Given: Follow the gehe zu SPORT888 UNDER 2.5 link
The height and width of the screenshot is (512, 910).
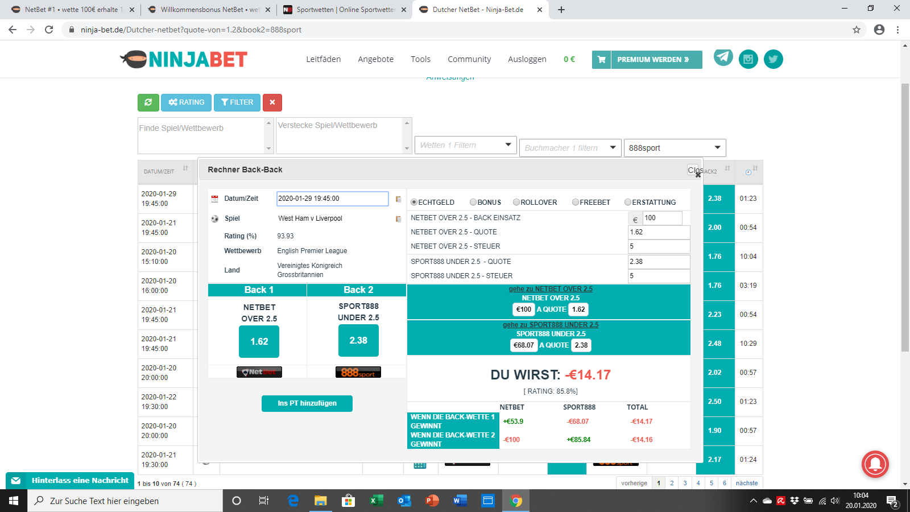Looking at the screenshot, I should click(x=551, y=325).
